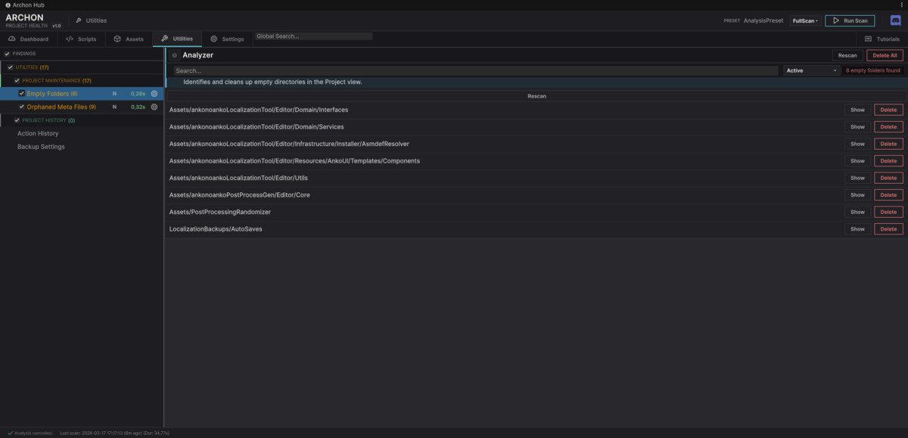
Task: Click the Run Scan button
Action: (x=850, y=20)
